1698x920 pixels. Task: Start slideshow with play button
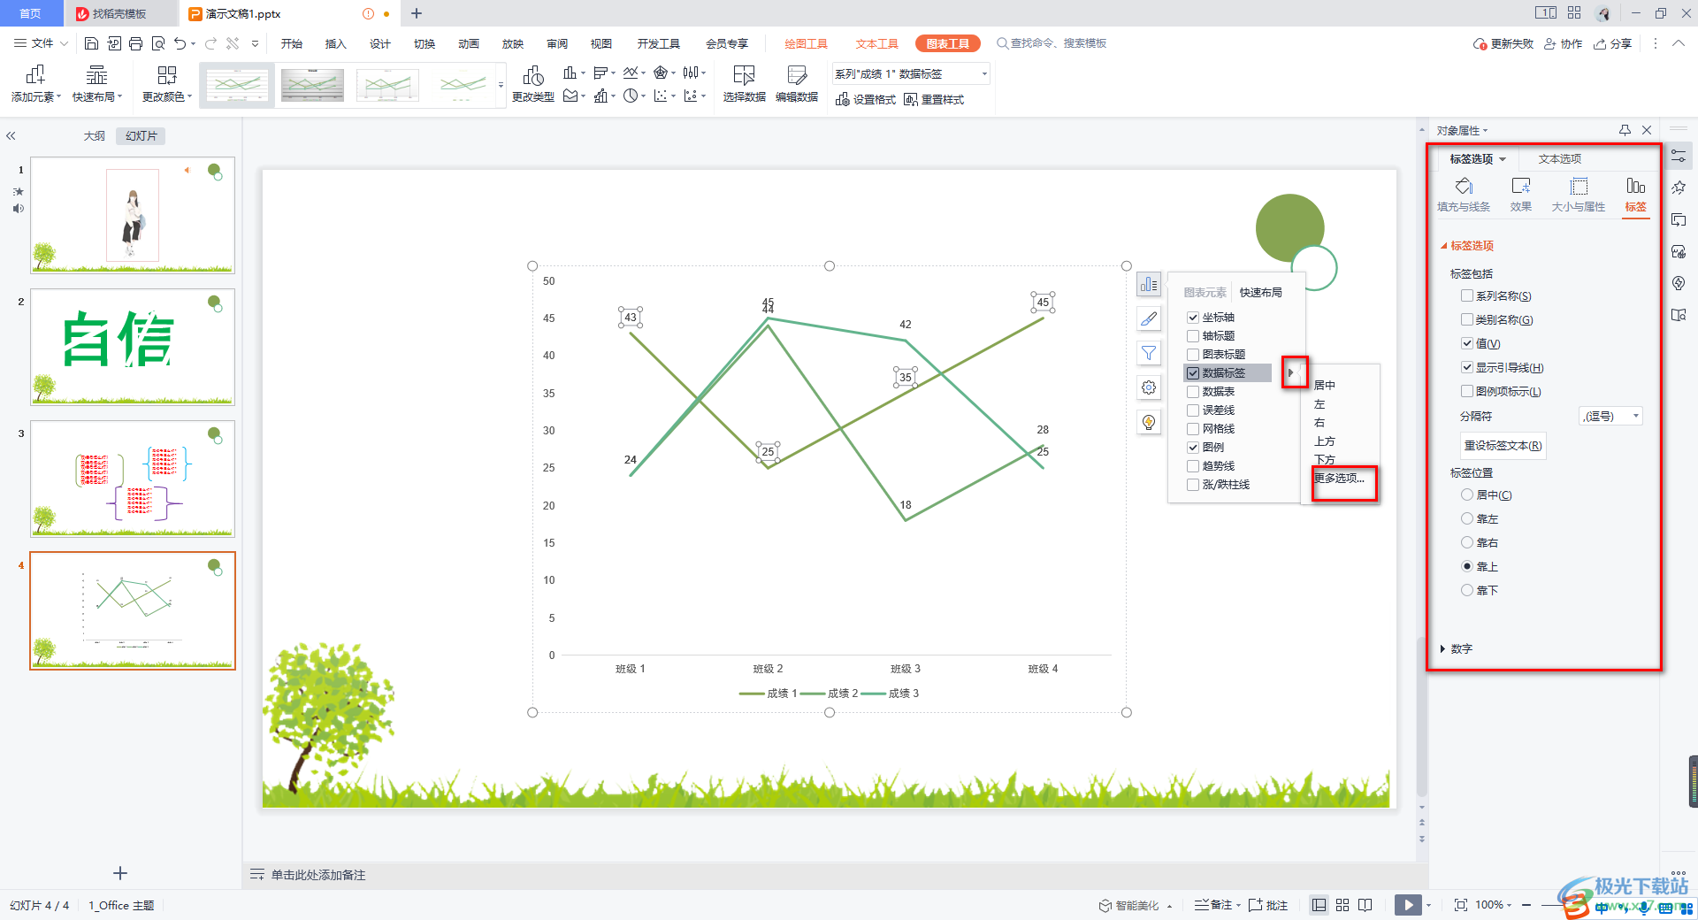click(x=1408, y=905)
